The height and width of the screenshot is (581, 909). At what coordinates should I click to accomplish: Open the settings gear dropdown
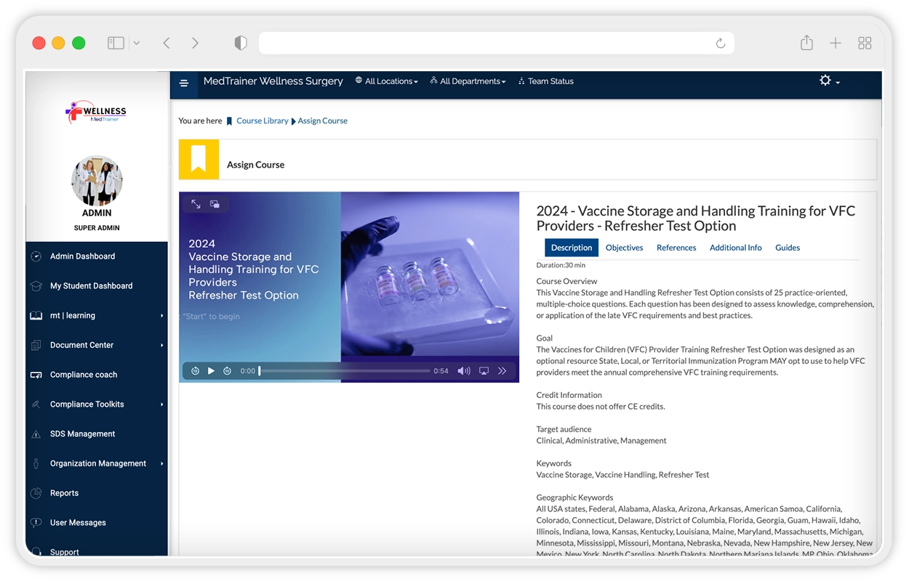coord(829,81)
